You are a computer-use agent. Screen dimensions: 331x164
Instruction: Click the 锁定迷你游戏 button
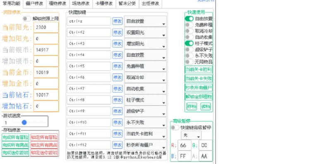pyautogui.click(x=44, y=152)
